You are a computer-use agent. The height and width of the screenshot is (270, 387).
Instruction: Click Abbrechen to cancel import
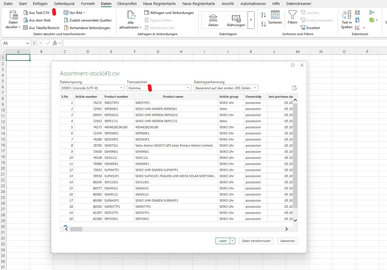tap(287, 241)
